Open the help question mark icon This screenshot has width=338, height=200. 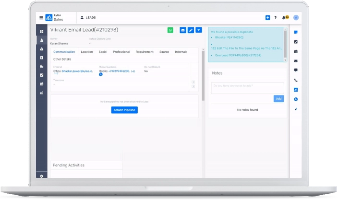tap(275, 18)
